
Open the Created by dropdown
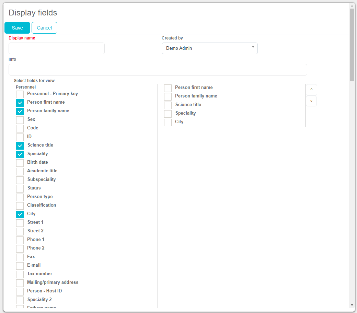click(209, 48)
